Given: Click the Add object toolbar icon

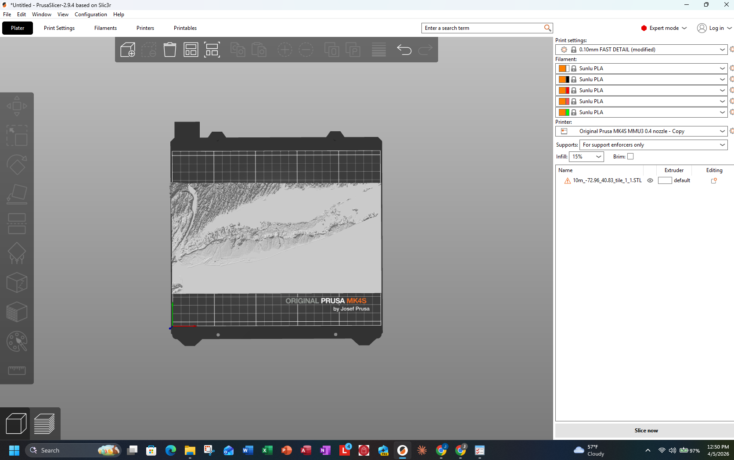Looking at the screenshot, I should coord(128,50).
